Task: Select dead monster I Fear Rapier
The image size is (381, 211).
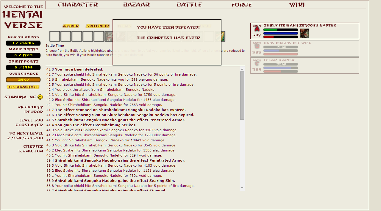Action: tap(305, 65)
